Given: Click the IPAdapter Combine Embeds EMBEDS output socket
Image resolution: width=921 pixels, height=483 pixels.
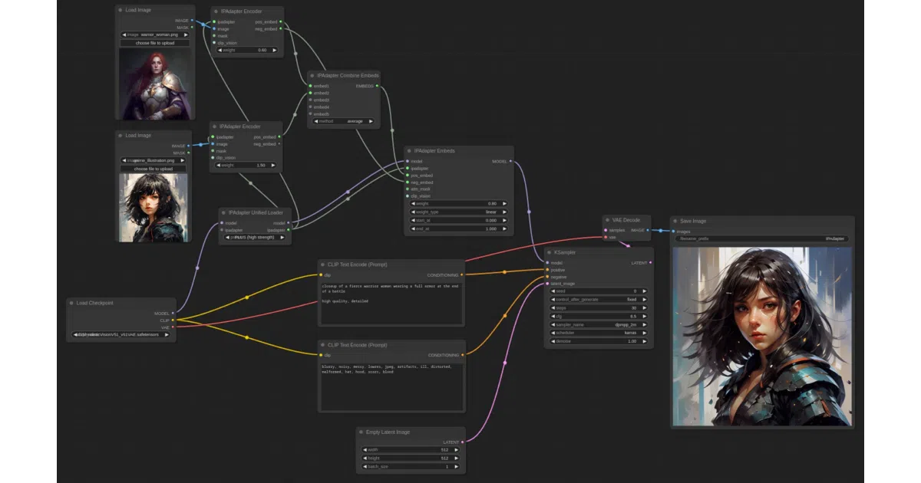Looking at the screenshot, I should [377, 86].
